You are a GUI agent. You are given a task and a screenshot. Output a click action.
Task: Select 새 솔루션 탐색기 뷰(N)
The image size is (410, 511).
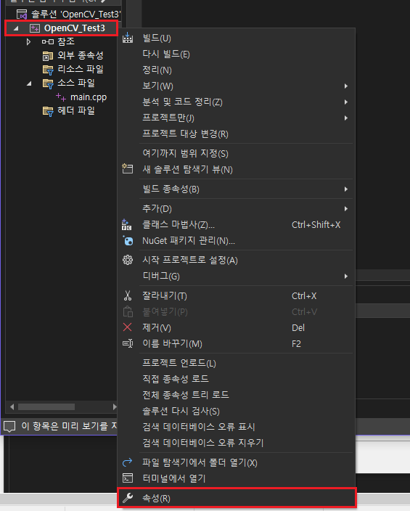click(x=237, y=169)
